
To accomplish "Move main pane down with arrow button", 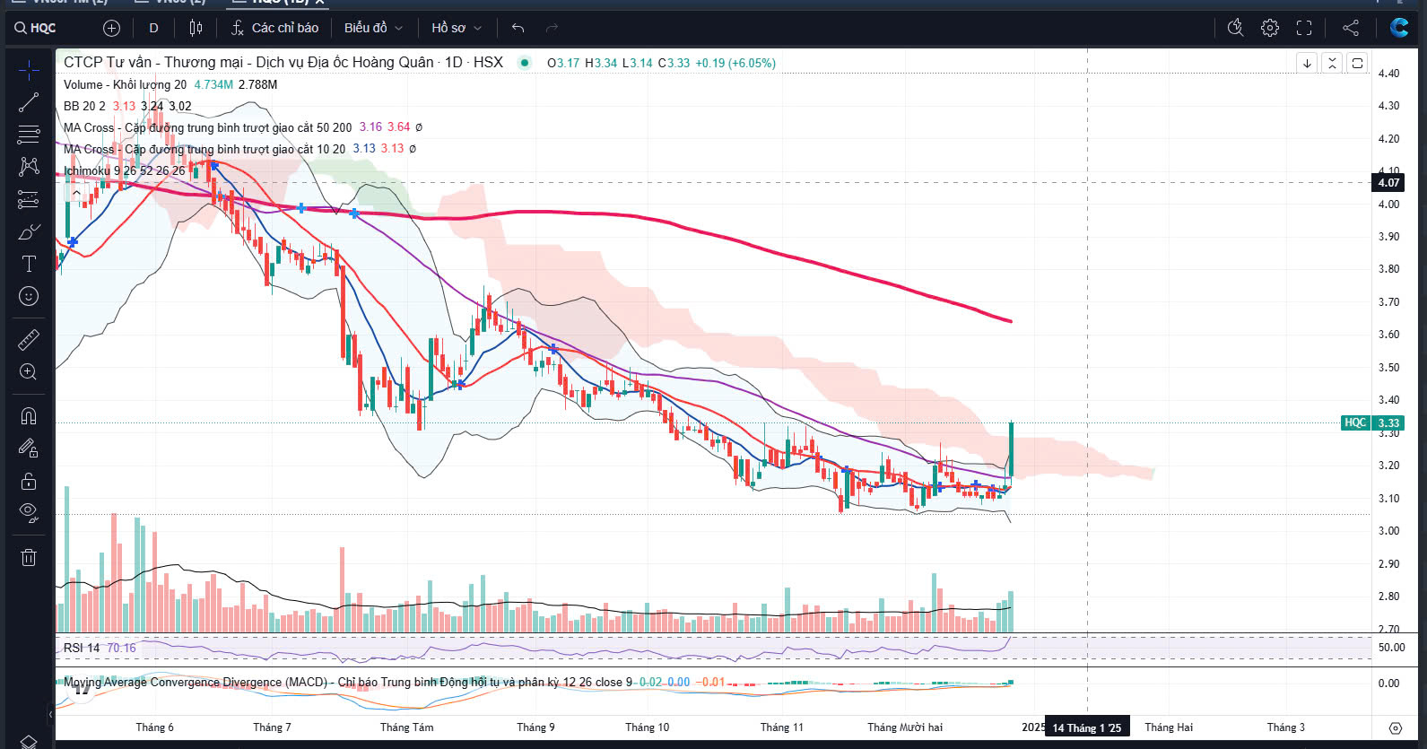I will click(x=1307, y=63).
